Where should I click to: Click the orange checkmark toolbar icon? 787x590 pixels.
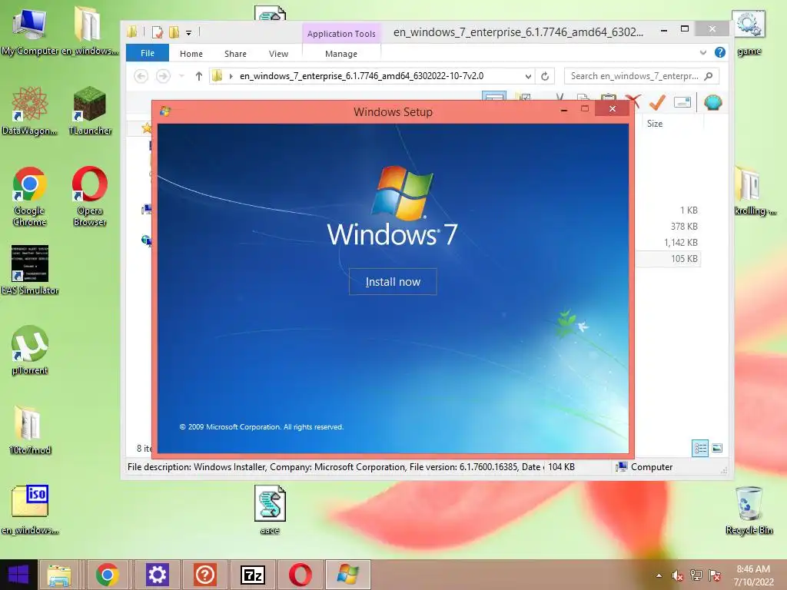tap(656, 102)
